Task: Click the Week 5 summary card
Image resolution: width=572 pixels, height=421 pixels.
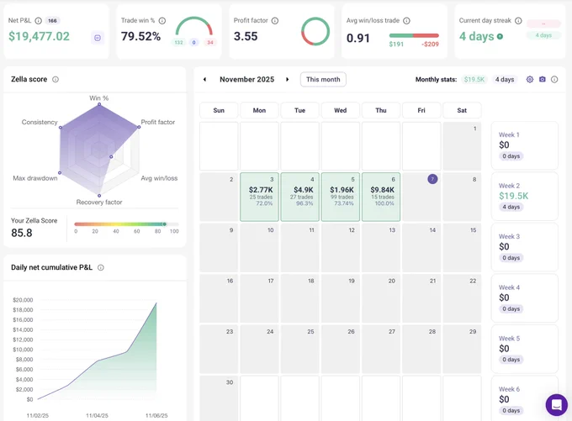Action: click(x=525, y=349)
